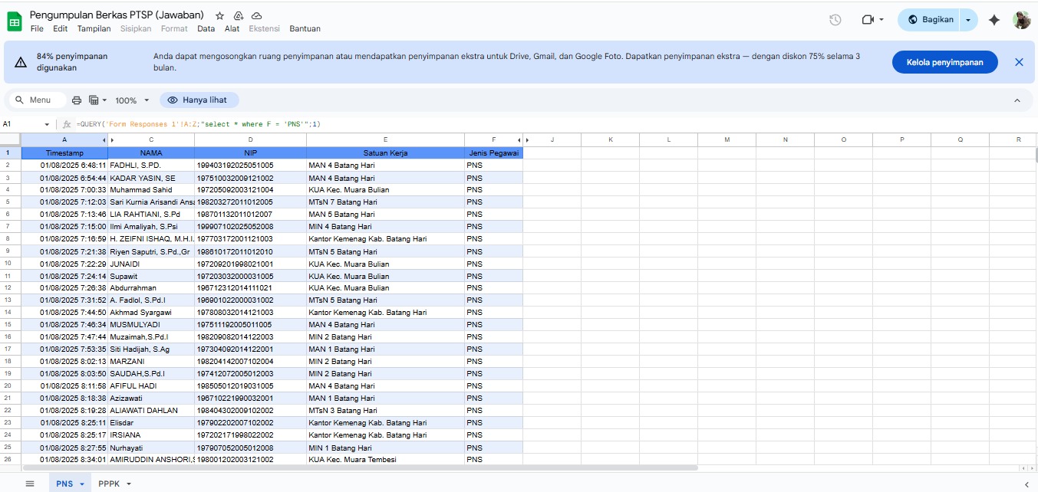Open the all sheets list icon
The image size is (1038, 492).
[30, 484]
